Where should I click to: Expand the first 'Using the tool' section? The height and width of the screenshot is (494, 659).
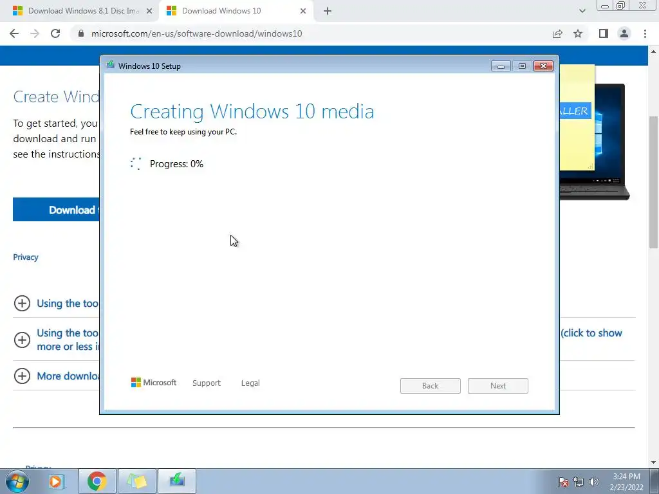pyautogui.click(x=22, y=304)
